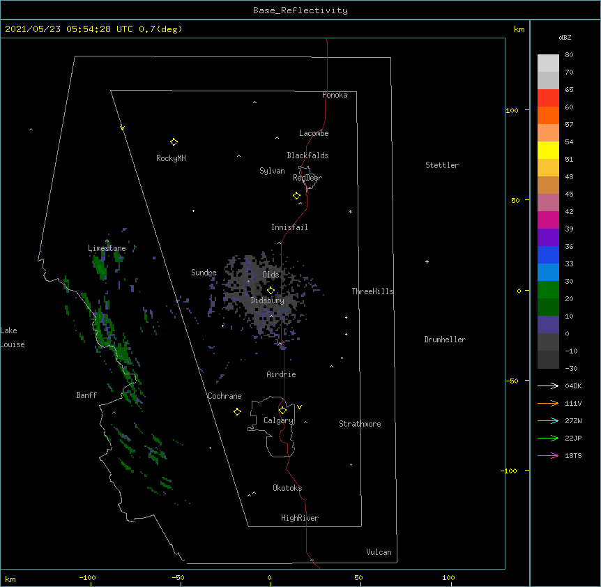This screenshot has height=587, width=601.
Task: Click the red 65 dBZ color swatch
Action: 548,98
